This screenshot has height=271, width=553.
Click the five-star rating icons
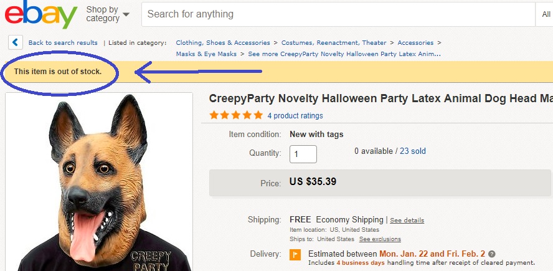(x=236, y=115)
